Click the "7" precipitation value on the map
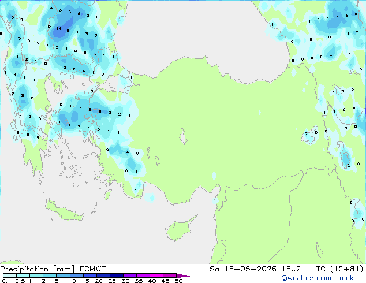The image size is (366, 283). click(x=337, y=17)
